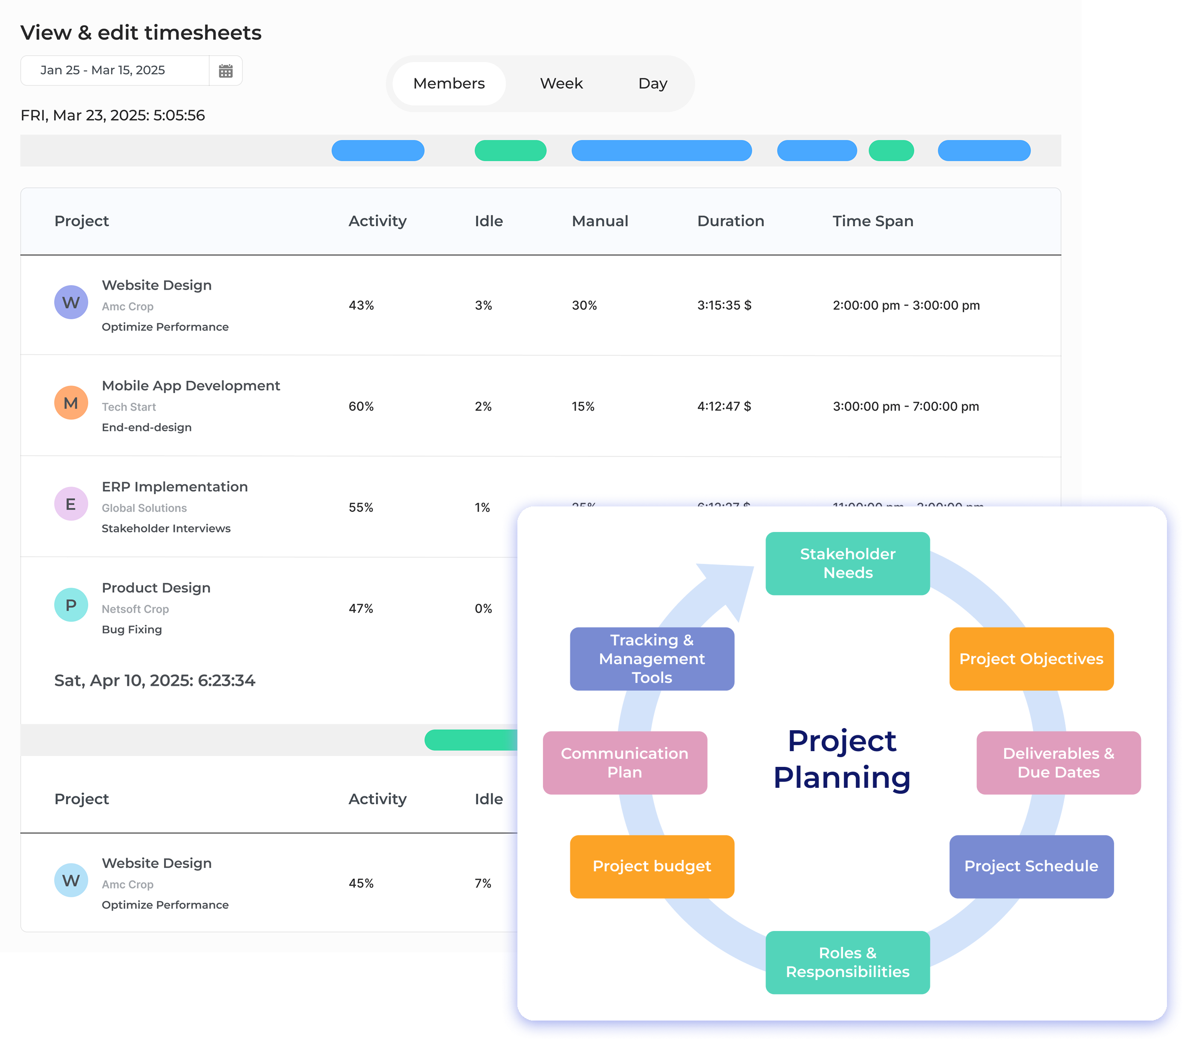Screen dimensions: 1184x1041
Task: Click the orange M avatar for Mobile App Development
Action: pos(71,402)
